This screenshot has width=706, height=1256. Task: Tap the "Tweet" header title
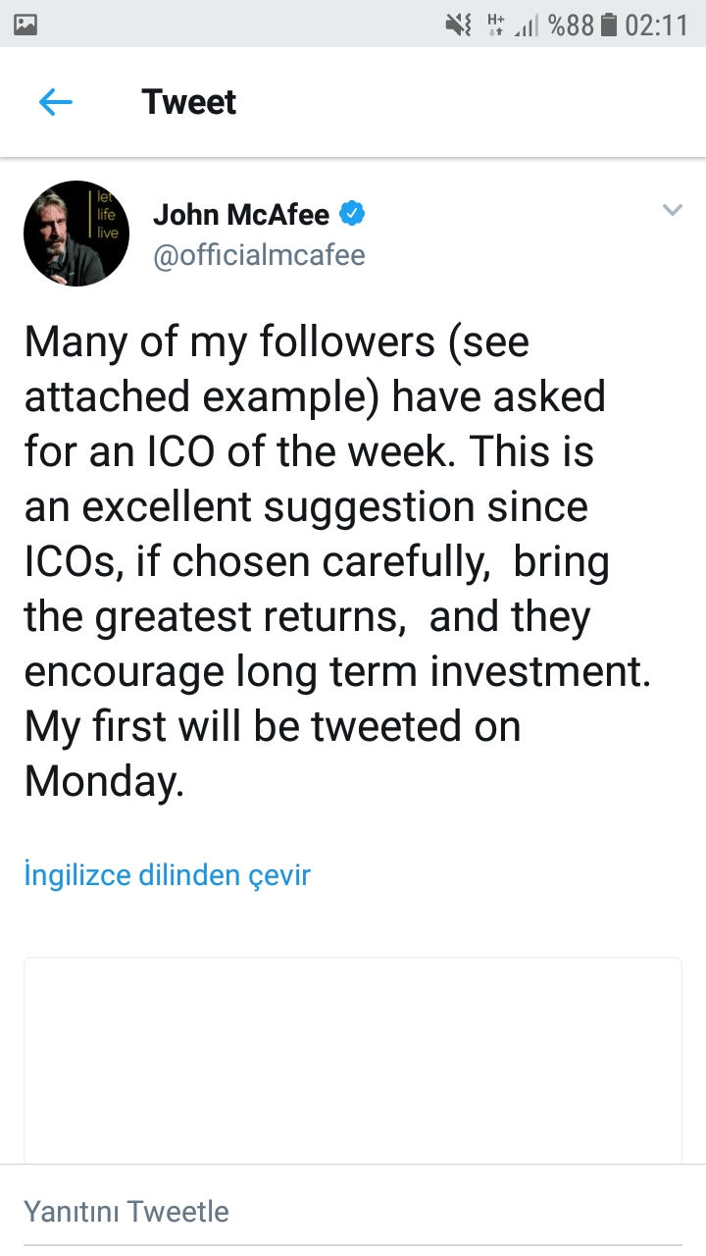pos(188,102)
